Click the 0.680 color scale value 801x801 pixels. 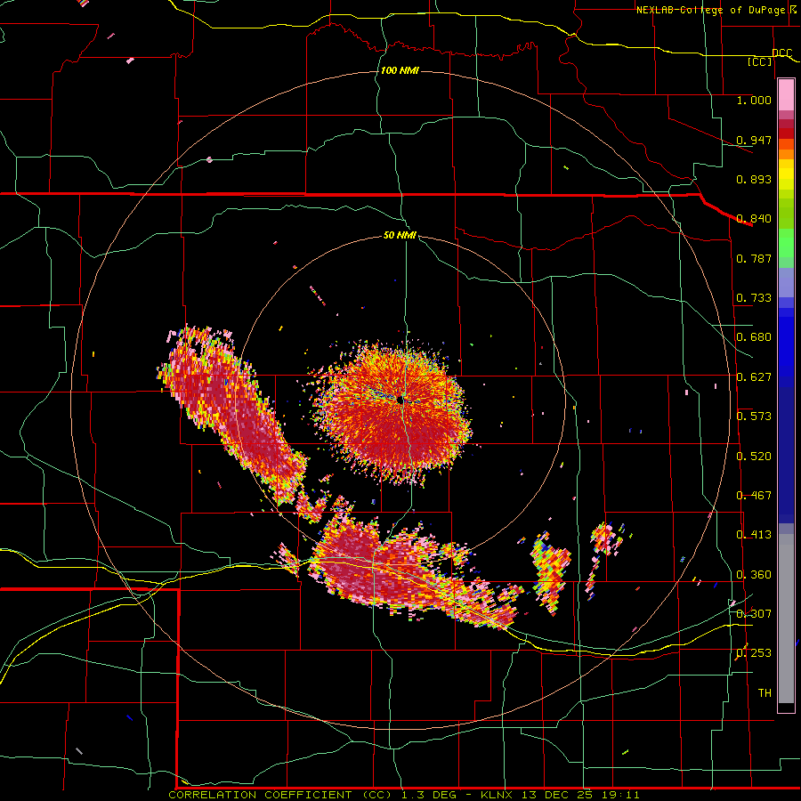(x=754, y=336)
